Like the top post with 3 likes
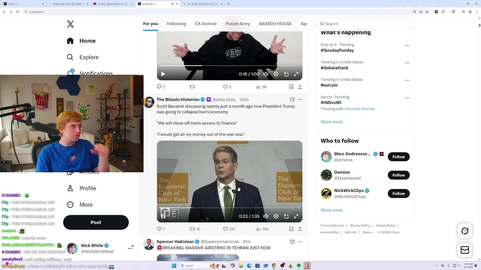 [x=227, y=87]
